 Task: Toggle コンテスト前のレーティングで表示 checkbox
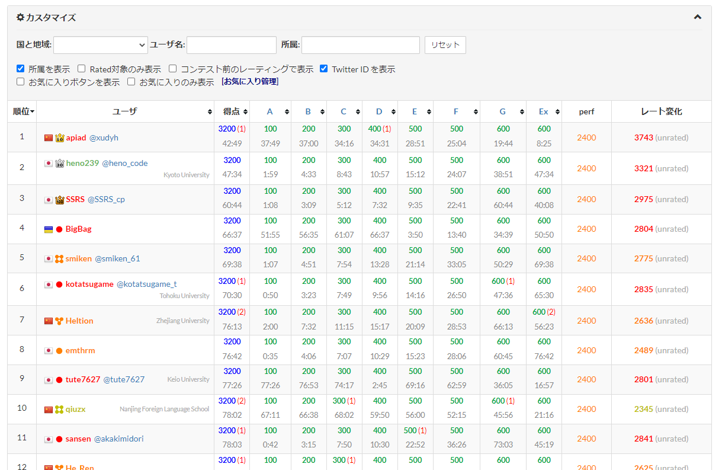[x=173, y=69]
